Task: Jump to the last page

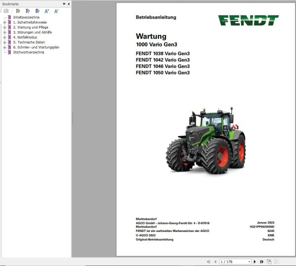Action: click(x=261, y=262)
